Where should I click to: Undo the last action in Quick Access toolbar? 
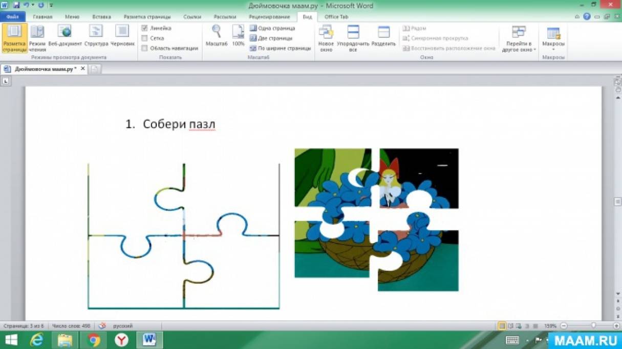pyautogui.click(x=26, y=5)
